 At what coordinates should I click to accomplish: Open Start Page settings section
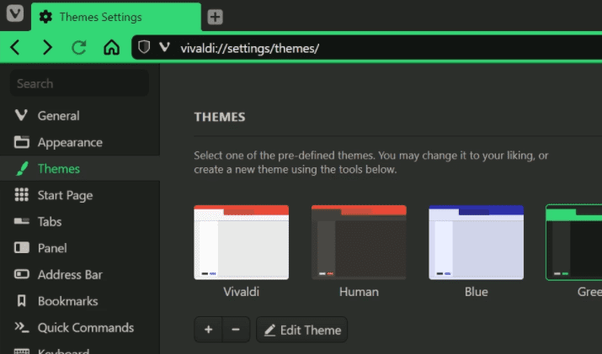click(x=80, y=195)
